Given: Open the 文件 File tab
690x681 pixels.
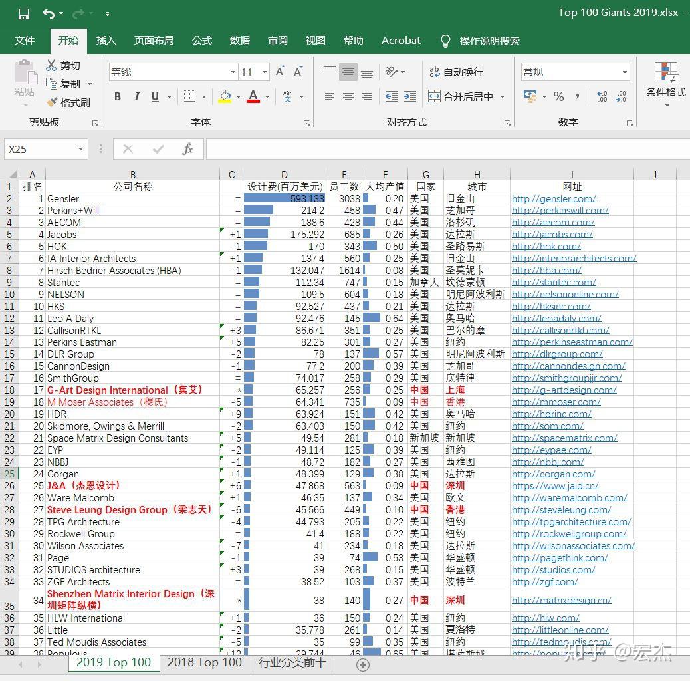Looking at the screenshot, I should [x=25, y=41].
